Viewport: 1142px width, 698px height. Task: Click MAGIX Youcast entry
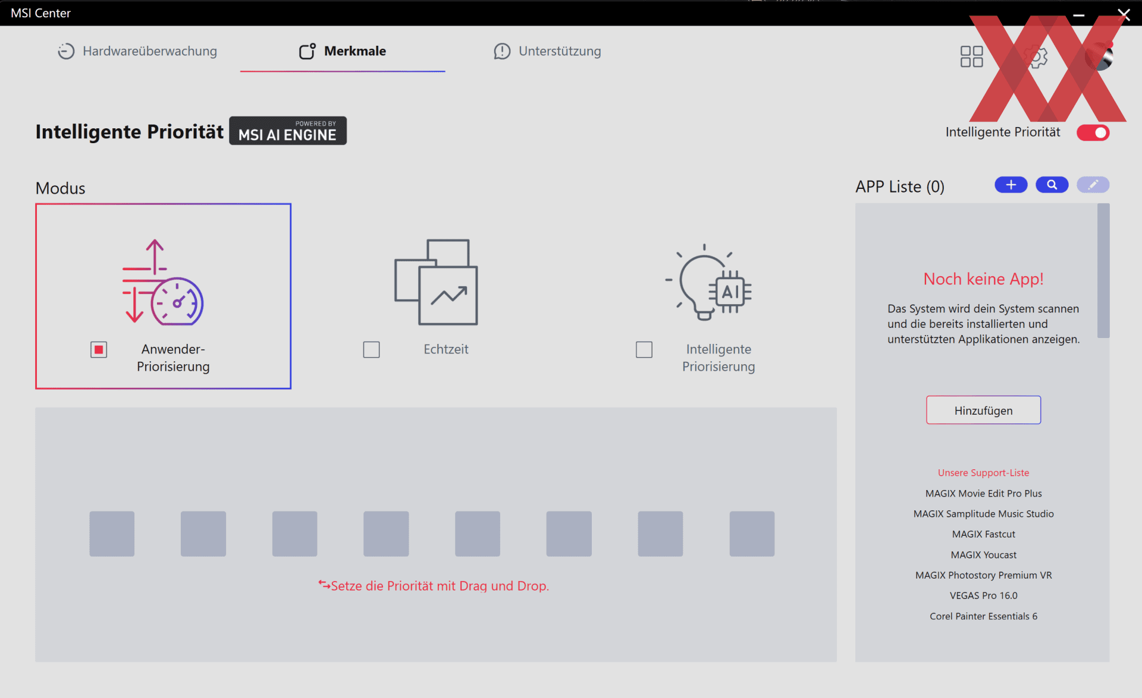click(x=983, y=555)
